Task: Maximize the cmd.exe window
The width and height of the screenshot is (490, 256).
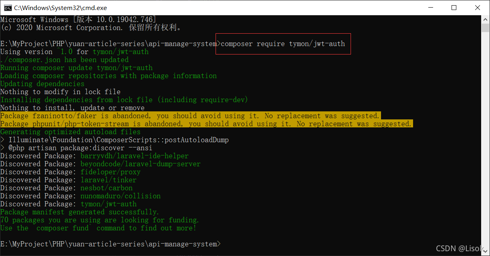Action: [x=454, y=8]
